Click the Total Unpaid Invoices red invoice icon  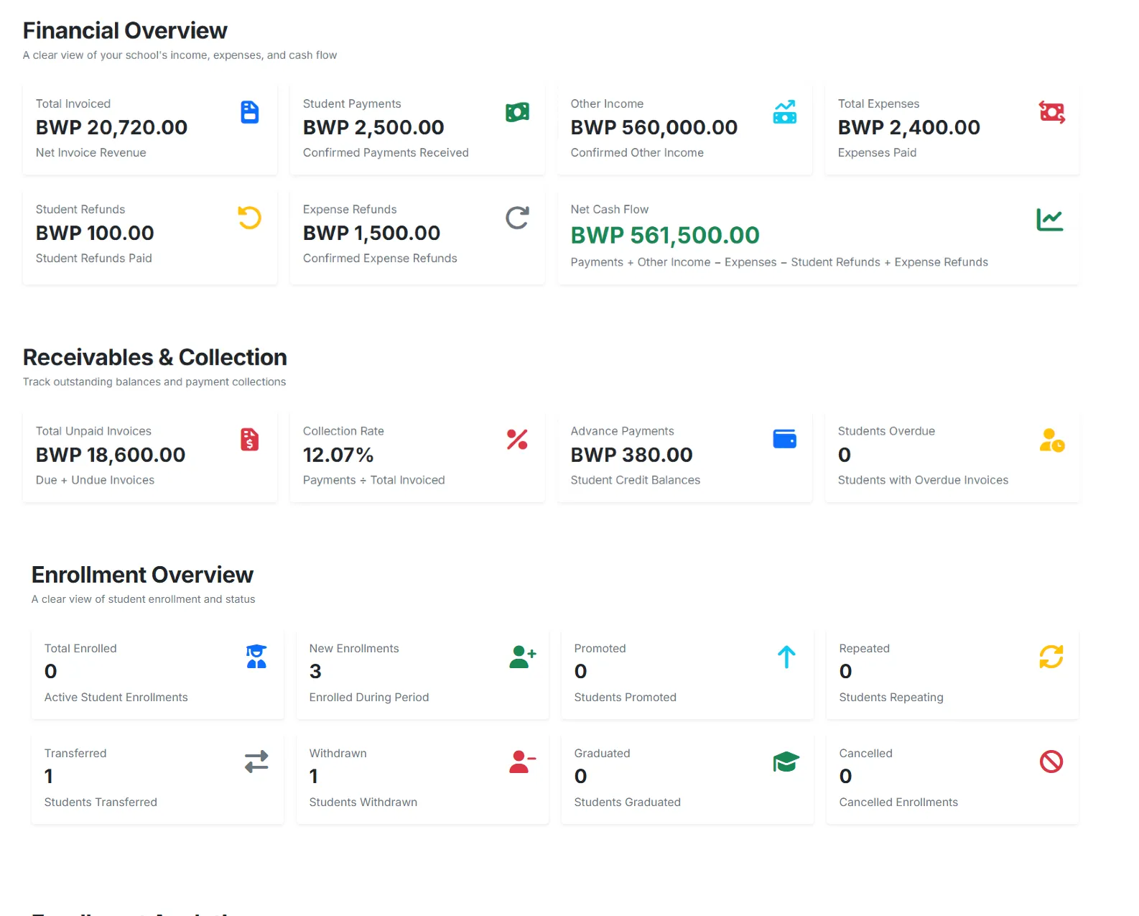(249, 440)
